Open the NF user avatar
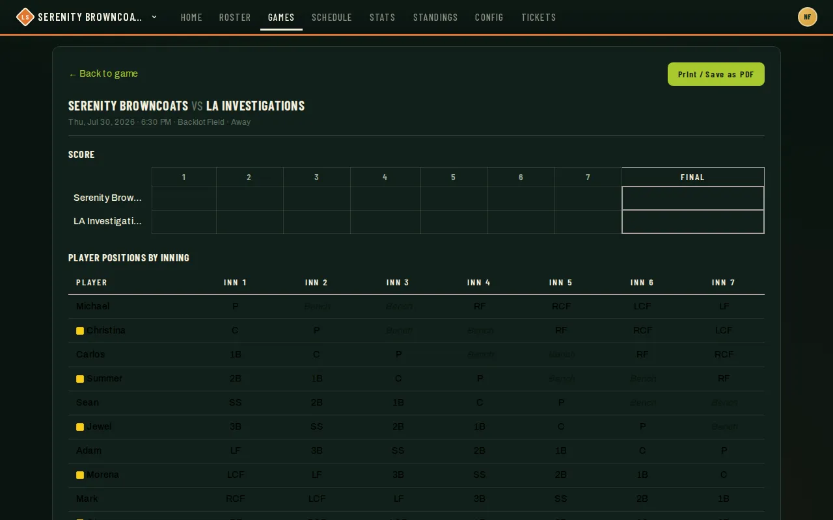The height and width of the screenshot is (520, 833). pyautogui.click(x=808, y=17)
